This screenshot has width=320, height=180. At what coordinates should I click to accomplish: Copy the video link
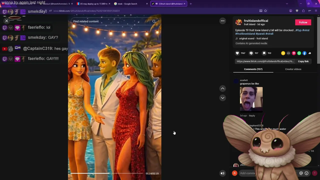[x=303, y=61]
